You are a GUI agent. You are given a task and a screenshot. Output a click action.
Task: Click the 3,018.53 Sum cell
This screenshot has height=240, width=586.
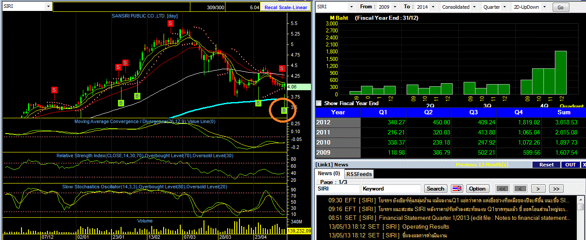pos(564,123)
